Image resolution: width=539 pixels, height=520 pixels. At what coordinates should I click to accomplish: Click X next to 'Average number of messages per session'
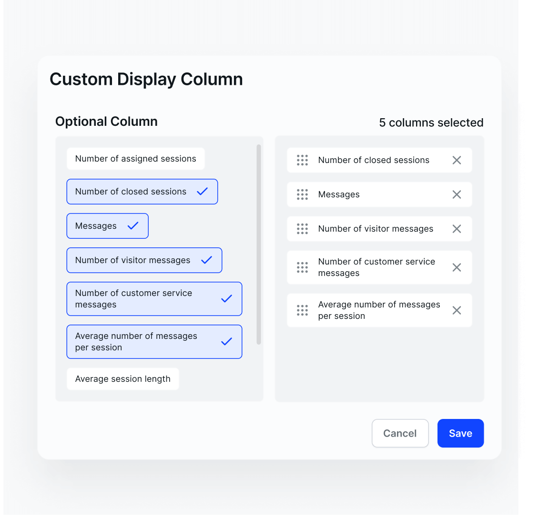(457, 310)
